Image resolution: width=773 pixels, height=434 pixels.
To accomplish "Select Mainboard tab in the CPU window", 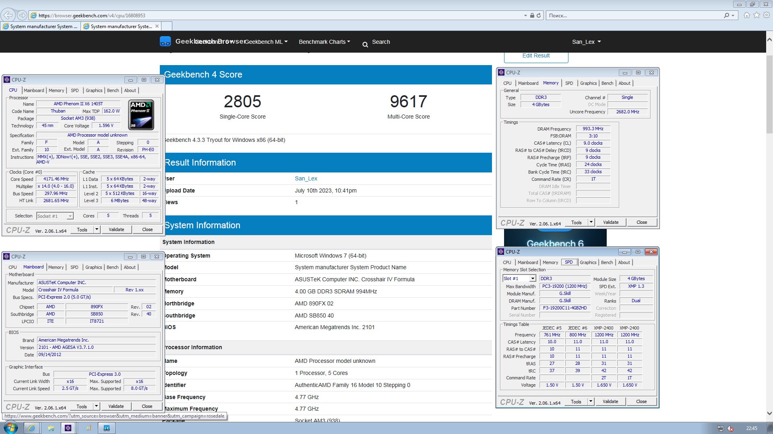I will coord(34,90).
